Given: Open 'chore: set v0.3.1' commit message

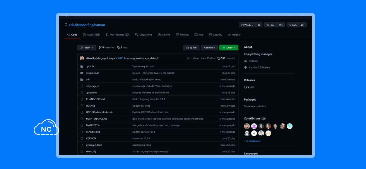Looking at the screenshot, I should tap(141, 138).
